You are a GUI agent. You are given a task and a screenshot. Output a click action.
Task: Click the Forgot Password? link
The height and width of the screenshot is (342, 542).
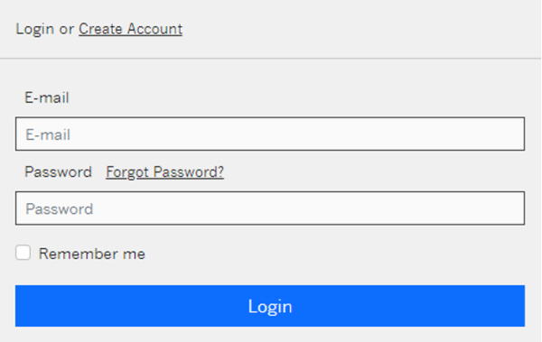click(x=165, y=171)
